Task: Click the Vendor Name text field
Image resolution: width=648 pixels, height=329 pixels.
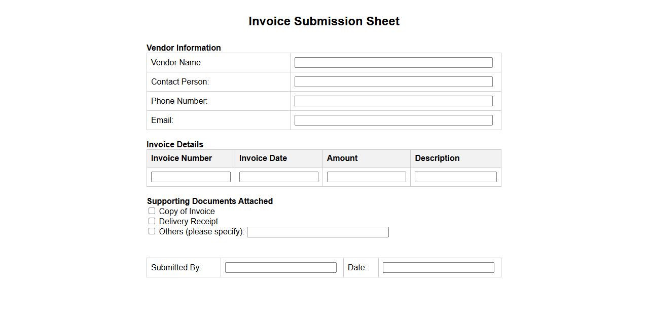Action: coord(393,62)
